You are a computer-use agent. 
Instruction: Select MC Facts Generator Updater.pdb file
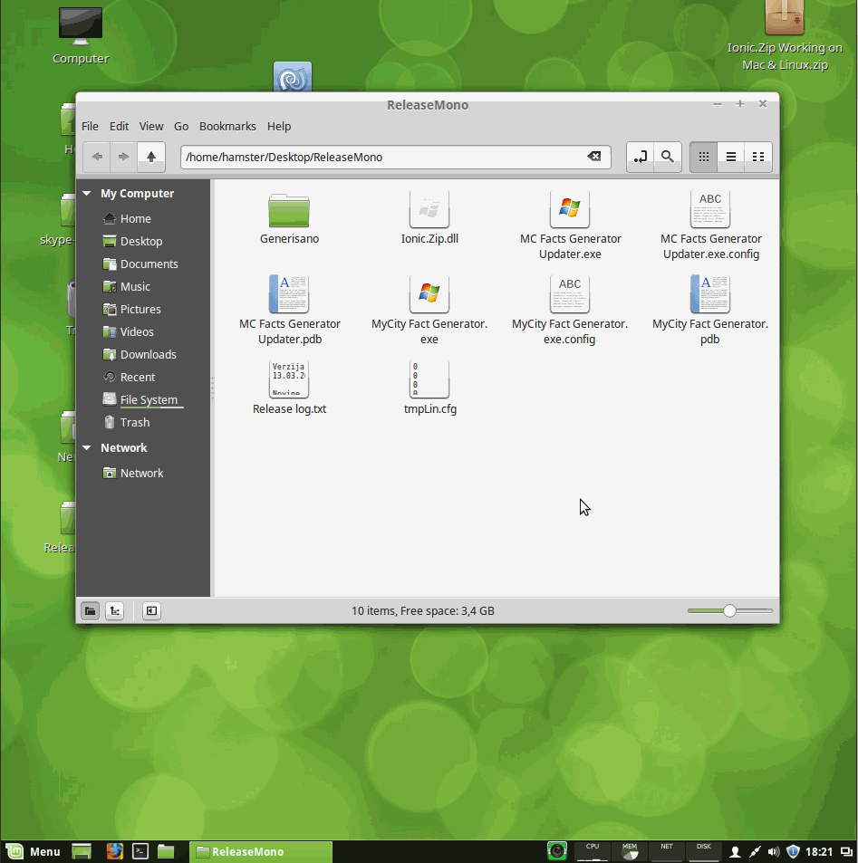click(x=290, y=311)
